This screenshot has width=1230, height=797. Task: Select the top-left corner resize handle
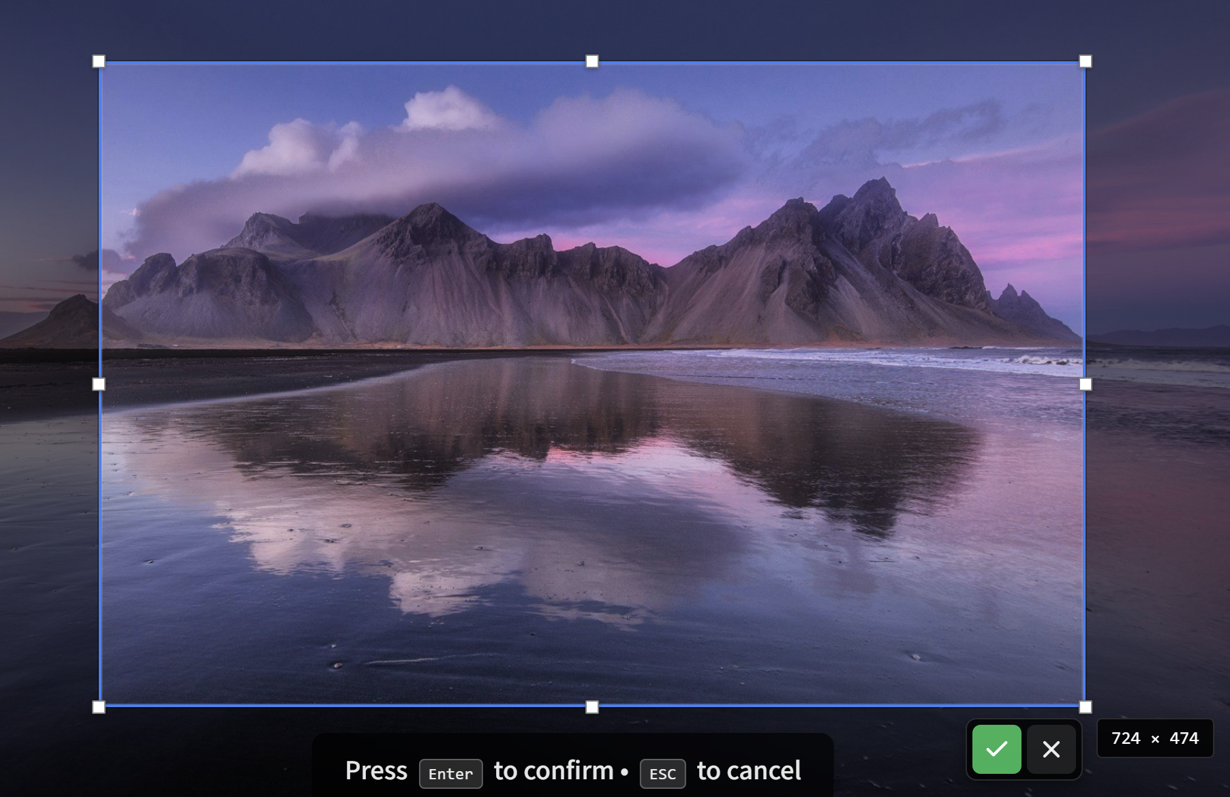coord(99,61)
